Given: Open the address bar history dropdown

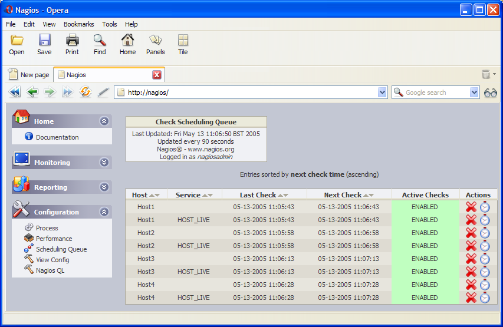Looking at the screenshot, I should (x=382, y=93).
